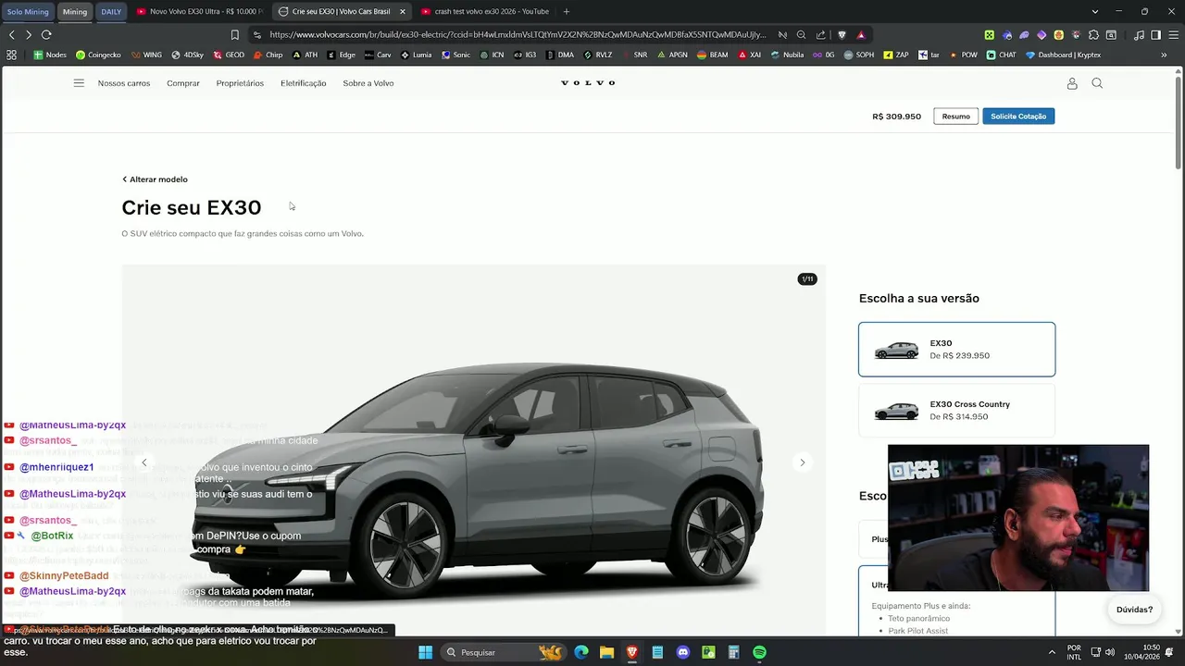Click the Brave Rewards triangle icon

tap(861, 35)
